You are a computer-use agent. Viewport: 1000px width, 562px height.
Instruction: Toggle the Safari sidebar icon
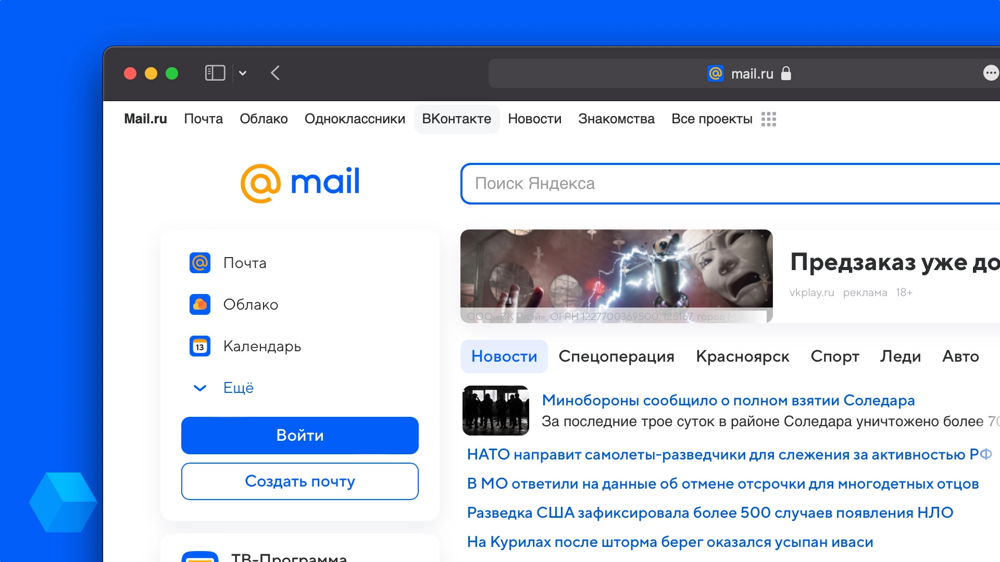[215, 73]
